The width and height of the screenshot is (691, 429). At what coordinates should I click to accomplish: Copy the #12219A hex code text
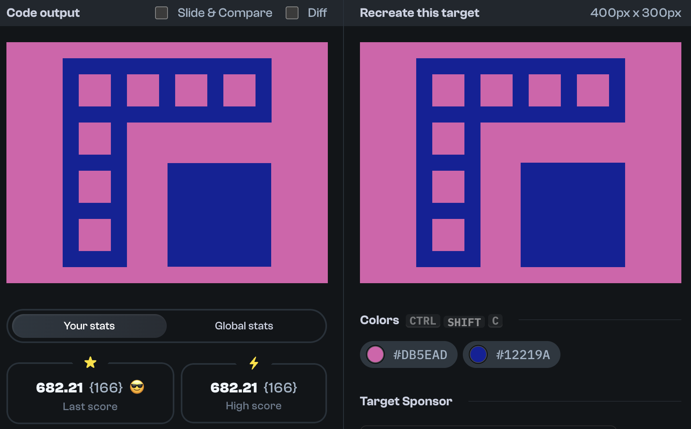[523, 355]
